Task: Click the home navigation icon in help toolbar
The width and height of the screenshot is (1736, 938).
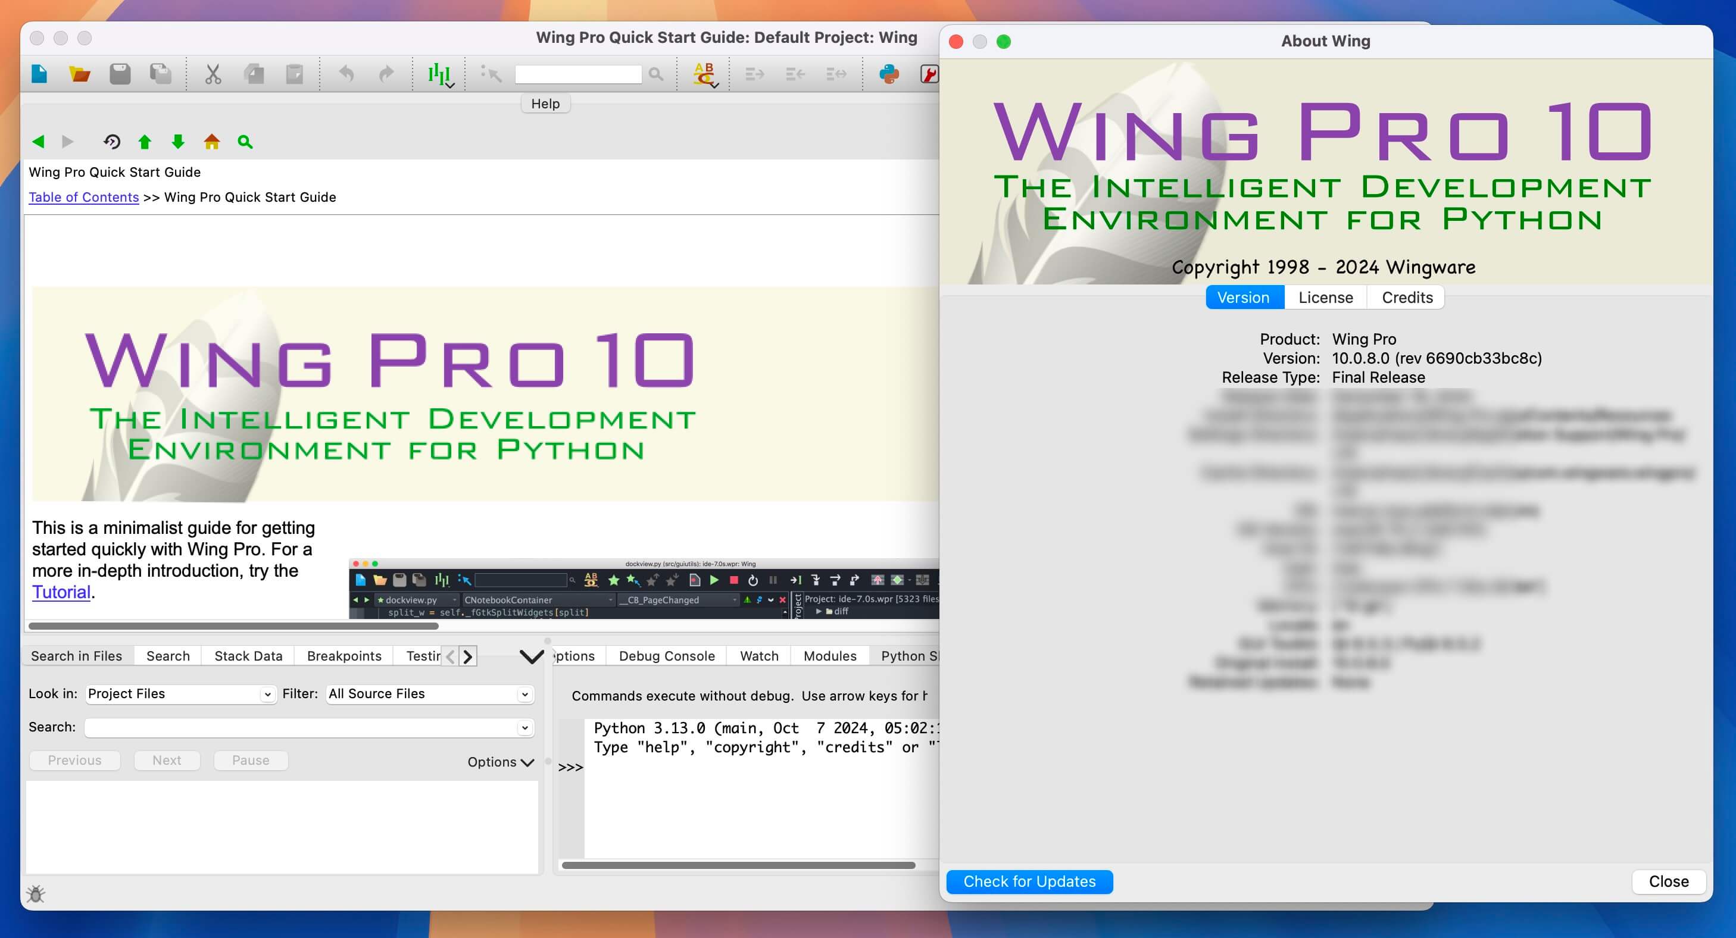Action: (x=211, y=141)
